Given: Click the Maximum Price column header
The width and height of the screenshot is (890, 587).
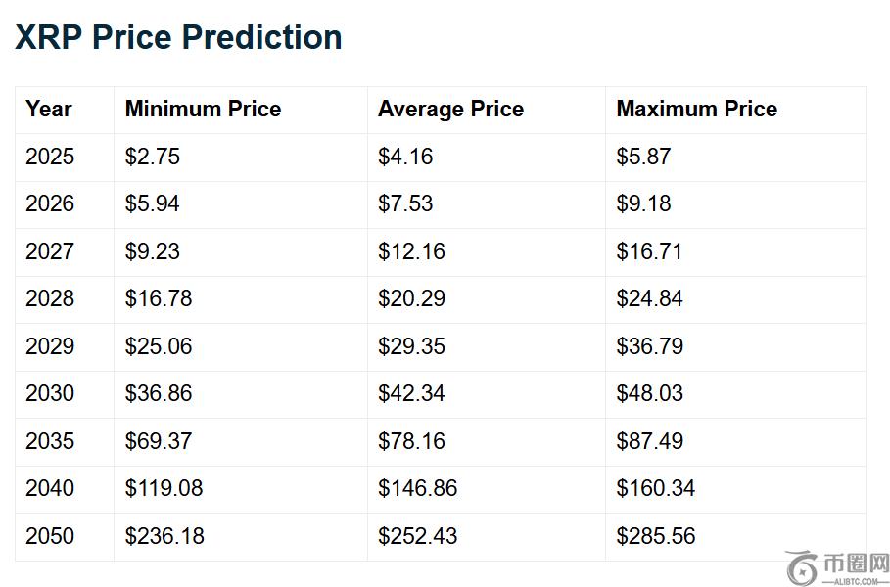Looking at the screenshot, I should 696,110.
